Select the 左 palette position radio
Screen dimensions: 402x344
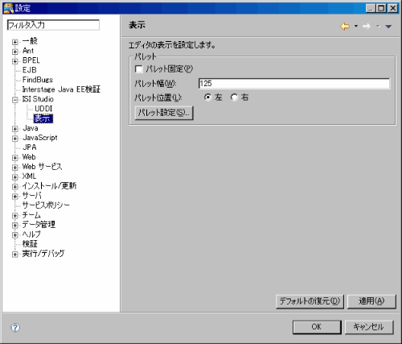207,97
